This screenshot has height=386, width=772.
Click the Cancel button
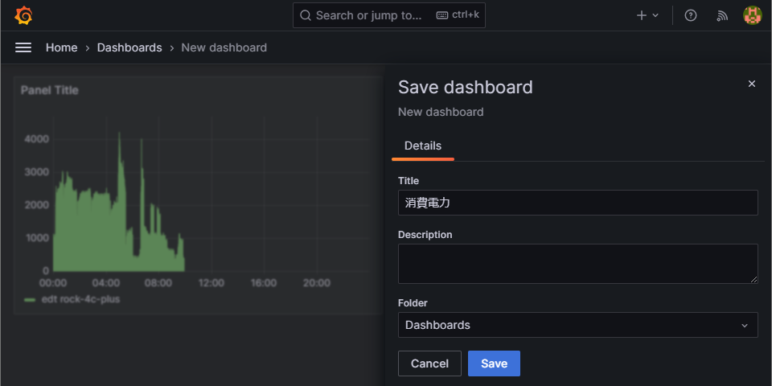click(429, 363)
